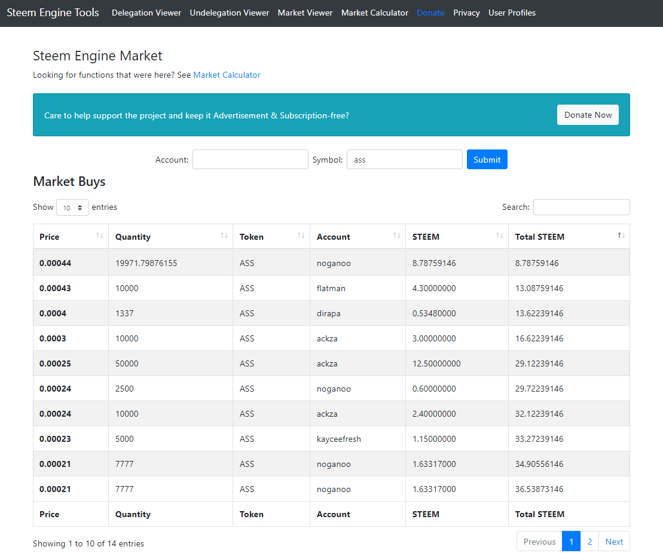663x553 pixels.
Task: Open the Show entries count dropdown
Action: 73,207
